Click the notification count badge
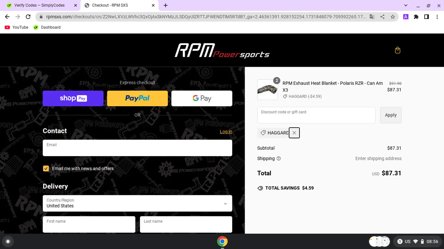This screenshot has width=444, height=249. point(400,242)
